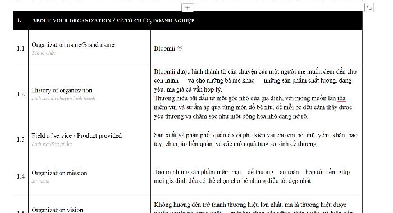Click the 'Lịch sử/câu chuyện hình thành' subtitle
393x213 pixels.
(x=63, y=98)
